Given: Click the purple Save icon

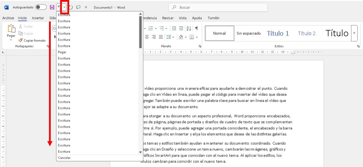Looking at the screenshot, I should [52, 7].
